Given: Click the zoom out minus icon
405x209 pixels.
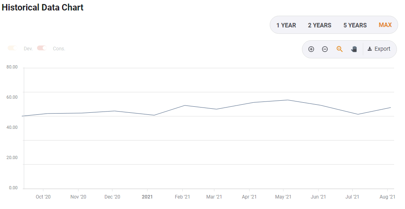Looking at the screenshot, I should pos(325,49).
